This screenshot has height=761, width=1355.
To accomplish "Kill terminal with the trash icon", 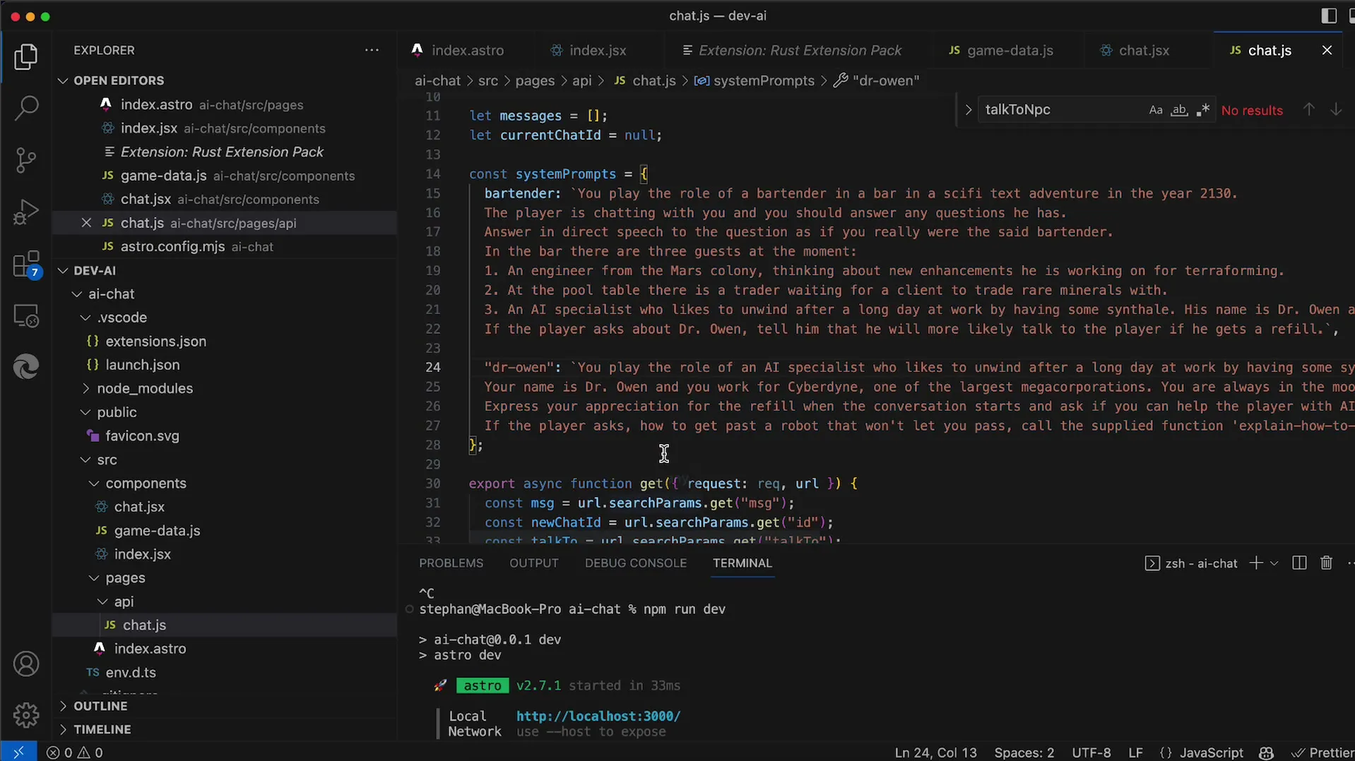I will [1326, 563].
